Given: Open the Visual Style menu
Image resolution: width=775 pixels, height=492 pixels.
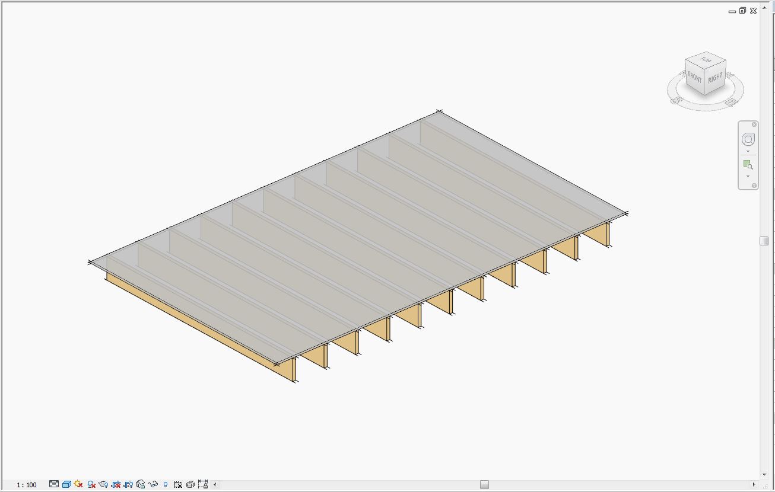Looking at the screenshot, I should click(x=66, y=484).
